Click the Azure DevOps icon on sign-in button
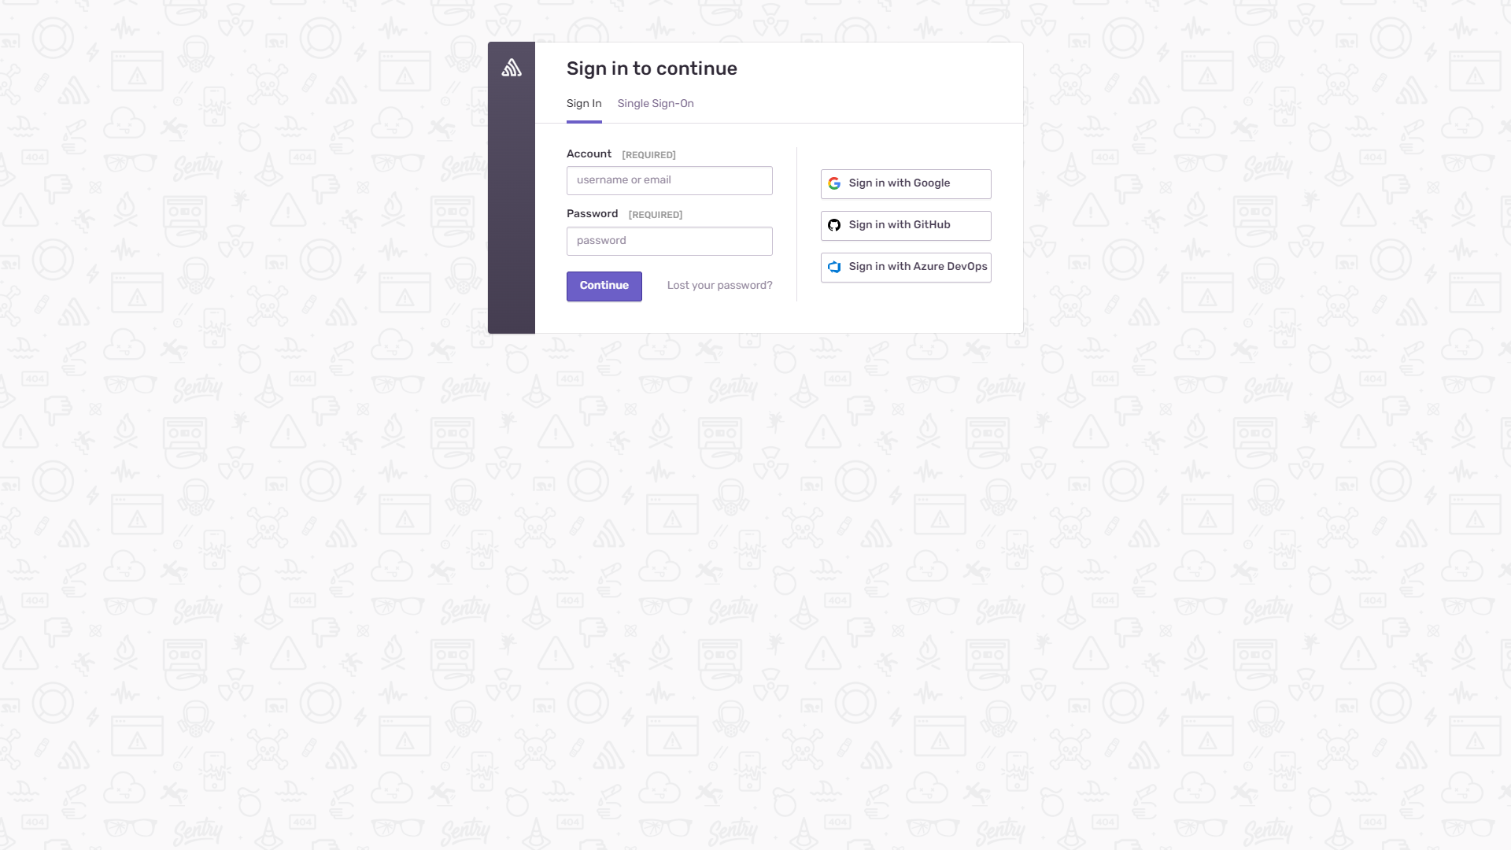This screenshot has width=1511, height=850. pos(834,268)
